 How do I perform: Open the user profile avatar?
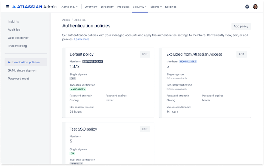[255, 7]
